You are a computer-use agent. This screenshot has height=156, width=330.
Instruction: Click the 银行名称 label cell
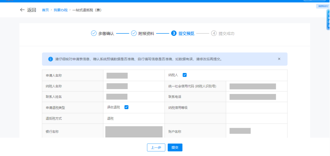(73, 131)
